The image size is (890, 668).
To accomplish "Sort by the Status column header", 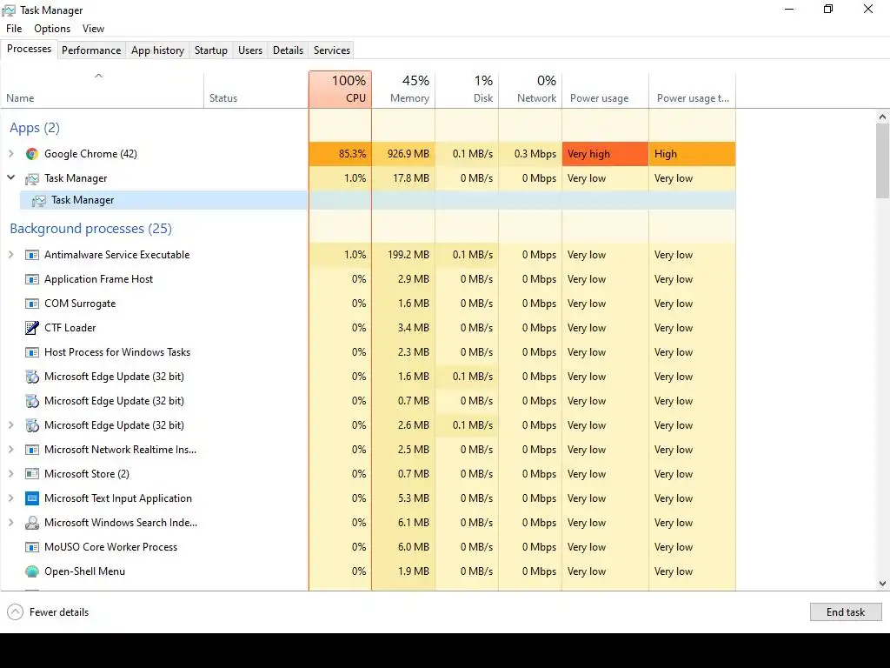I will [256, 90].
